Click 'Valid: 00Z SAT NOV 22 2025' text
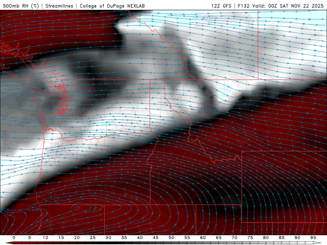Image resolution: width=327 pixels, height=245 pixels. [x=288, y=6]
